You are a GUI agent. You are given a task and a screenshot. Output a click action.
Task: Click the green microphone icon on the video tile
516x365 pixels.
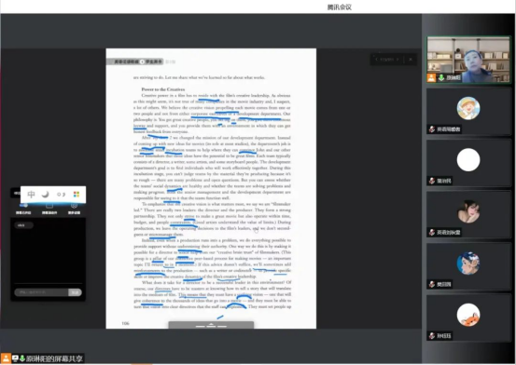441,78
